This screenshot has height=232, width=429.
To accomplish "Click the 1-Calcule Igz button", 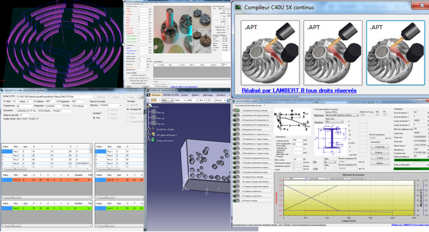I will click(x=379, y=147).
